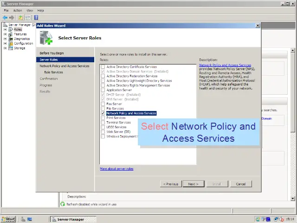The width and height of the screenshot is (297, 223).
Task: Click the Diagnostics icon in tree
Action: coord(11,39)
